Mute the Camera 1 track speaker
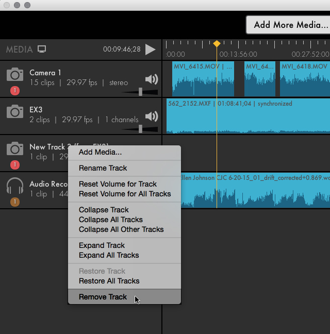The height and width of the screenshot is (334, 330). (x=152, y=79)
